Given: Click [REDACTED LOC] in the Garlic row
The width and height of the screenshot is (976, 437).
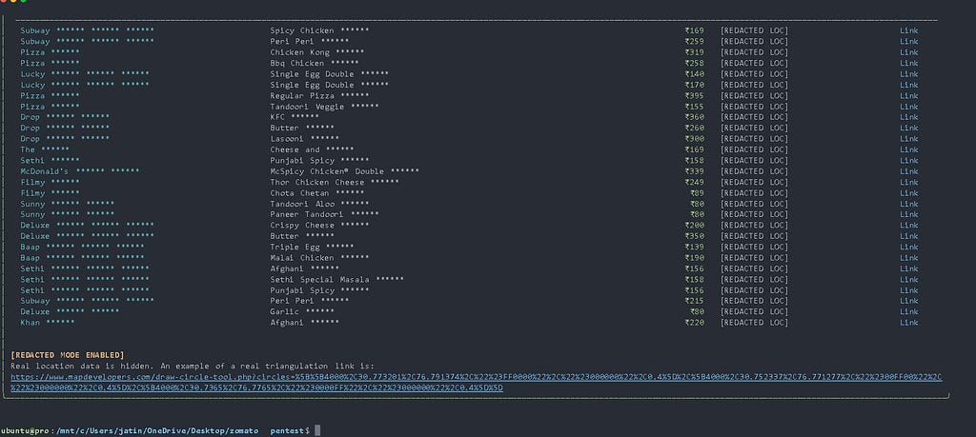Looking at the screenshot, I should pos(755,311).
